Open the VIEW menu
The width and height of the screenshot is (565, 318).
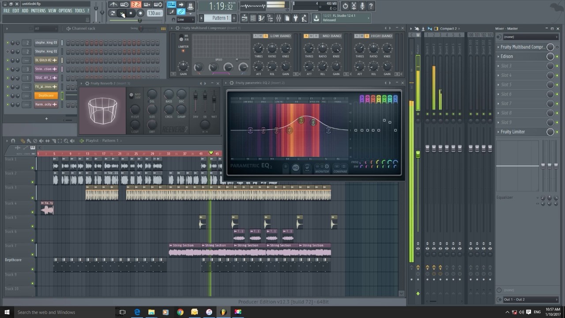[52, 11]
